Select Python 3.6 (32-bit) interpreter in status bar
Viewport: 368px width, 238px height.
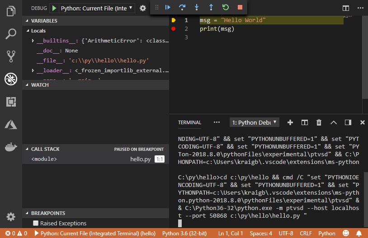pos(184,233)
